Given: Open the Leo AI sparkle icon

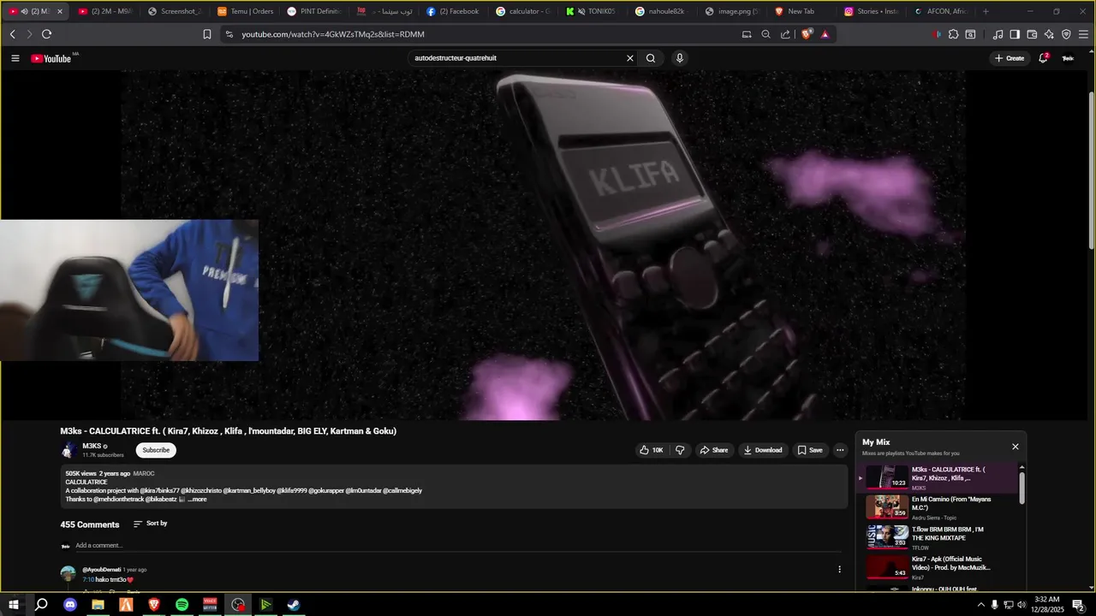Looking at the screenshot, I should pos(1049,34).
